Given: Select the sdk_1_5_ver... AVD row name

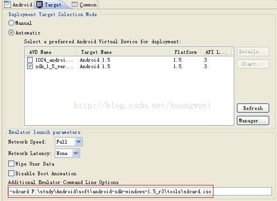Looking at the screenshot, I should tap(54, 66).
